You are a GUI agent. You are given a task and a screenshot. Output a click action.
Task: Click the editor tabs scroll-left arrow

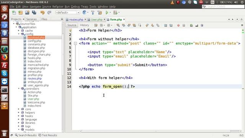[x=229, y=20]
